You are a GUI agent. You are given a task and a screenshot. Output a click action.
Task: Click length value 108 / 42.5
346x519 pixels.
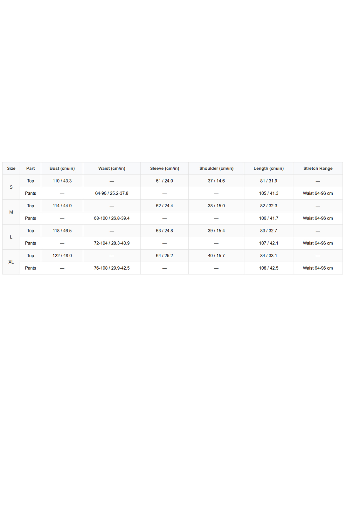click(x=269, y=268)
